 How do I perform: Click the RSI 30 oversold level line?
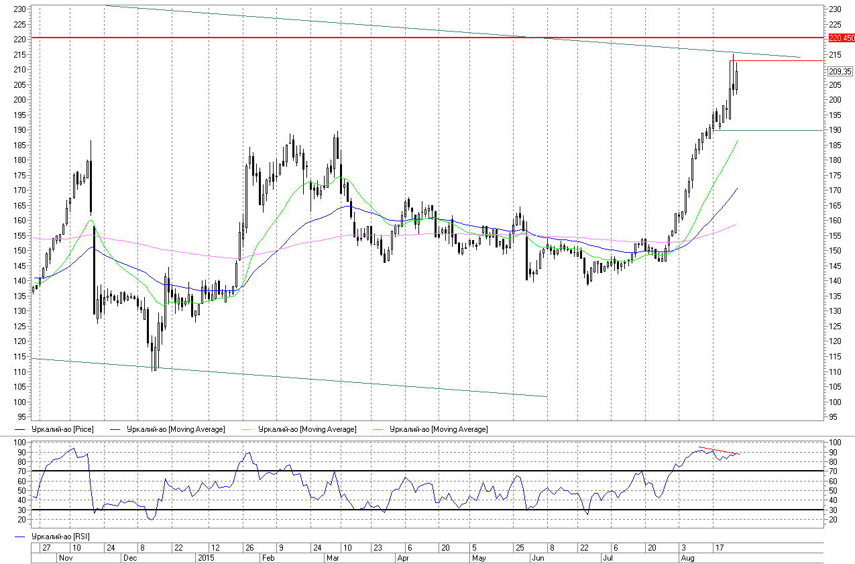402,510
